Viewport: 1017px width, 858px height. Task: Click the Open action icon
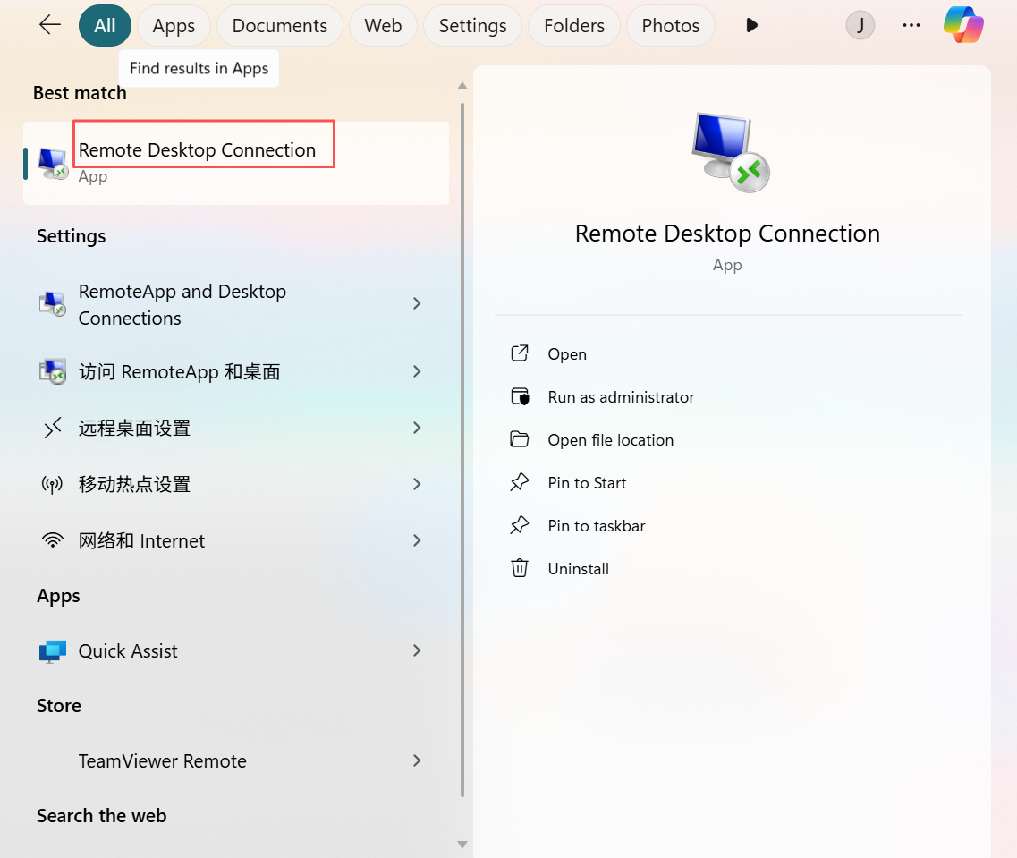click(x=520, y=353)
